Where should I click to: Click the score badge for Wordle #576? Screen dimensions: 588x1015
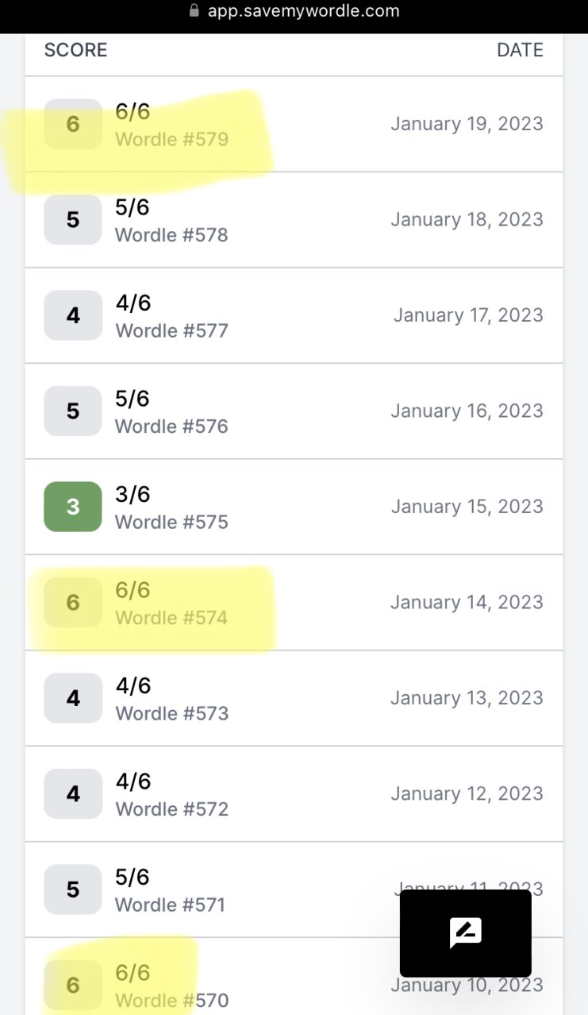click(x=73, y=411)
